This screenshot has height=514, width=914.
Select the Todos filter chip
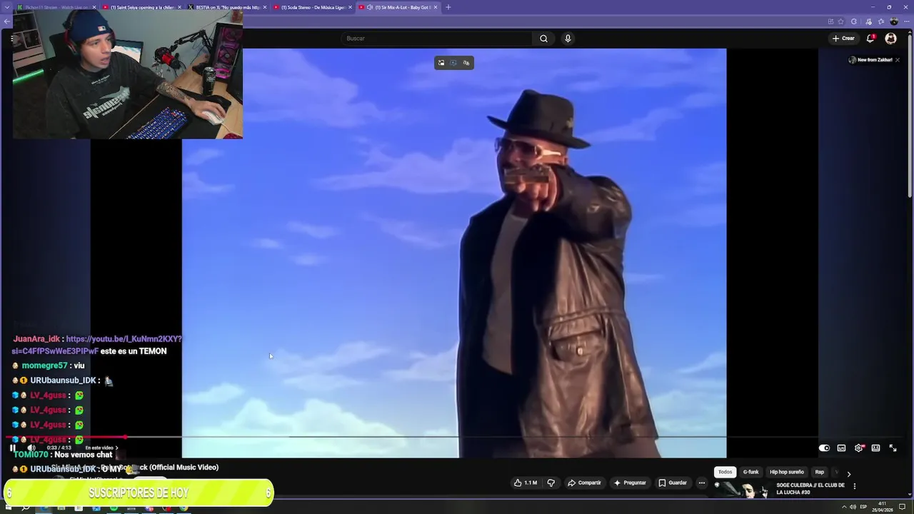(x=725, y=472)
